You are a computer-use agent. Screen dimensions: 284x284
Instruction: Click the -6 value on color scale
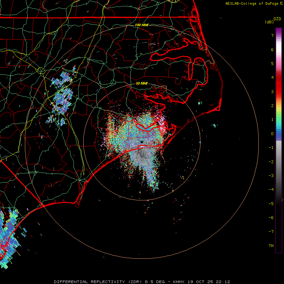tap(271, 218)
